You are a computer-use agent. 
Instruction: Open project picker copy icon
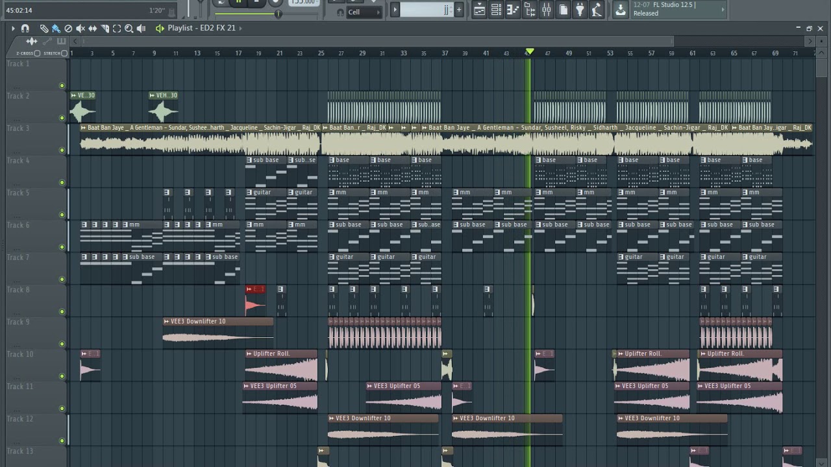[x=563, y=10]
